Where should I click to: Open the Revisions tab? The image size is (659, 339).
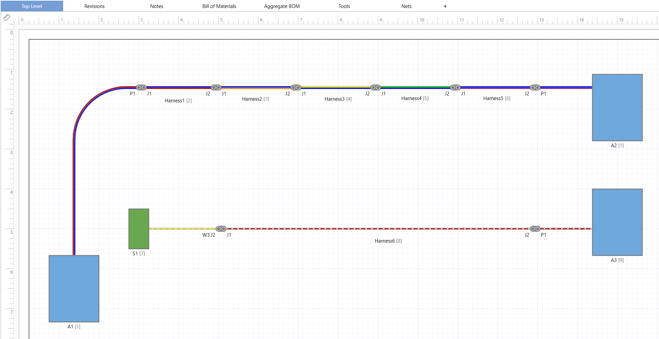click(x=94, y=6)
